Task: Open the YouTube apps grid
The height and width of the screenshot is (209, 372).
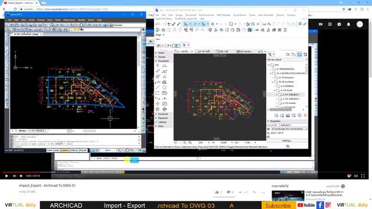Action: tap(330, 24)
